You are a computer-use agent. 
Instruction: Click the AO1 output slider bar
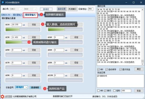(23, 29)
